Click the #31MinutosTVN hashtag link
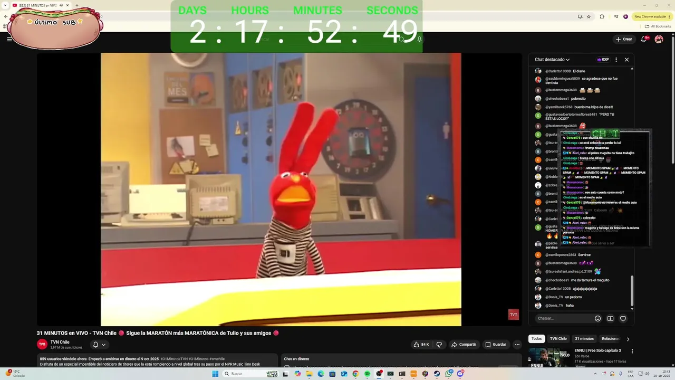The image size is (675, 380). click(x=174, y=359)
